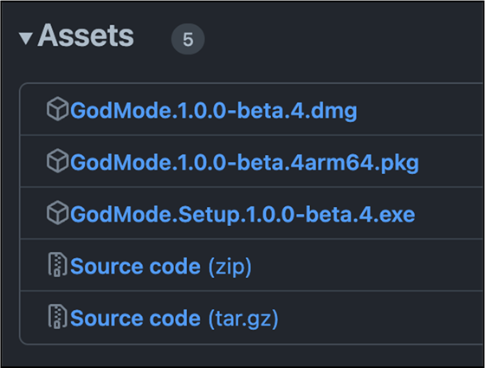The width and height of the screenshot is (485, 368).
Task: Open the Source code (tar.gz) link
Action: [x=174, y=319]
